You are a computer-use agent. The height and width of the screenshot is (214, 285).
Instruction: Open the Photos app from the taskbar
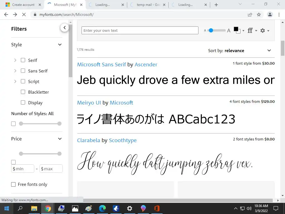tap(75, 208)
